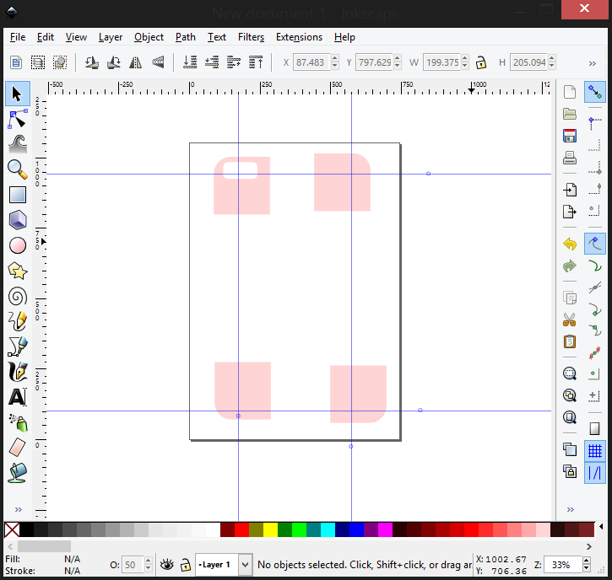Open the Path menu
The width and height of the screenshot is (612, 580).
[186, 37]
